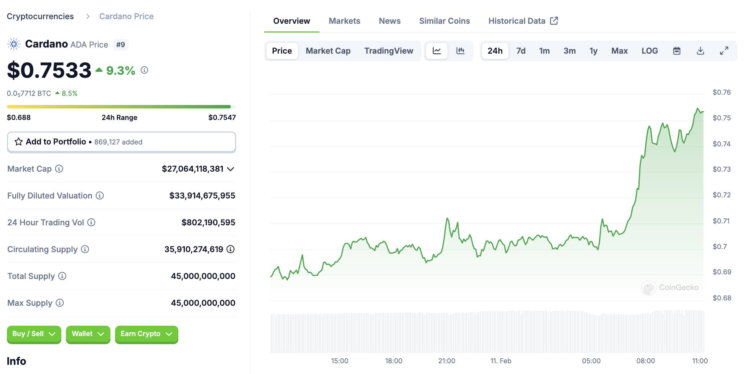Click the 24 Hour Trading Vol info icon
The width and height of the screenshot is (747, 374).
click(x=91, y=222)
